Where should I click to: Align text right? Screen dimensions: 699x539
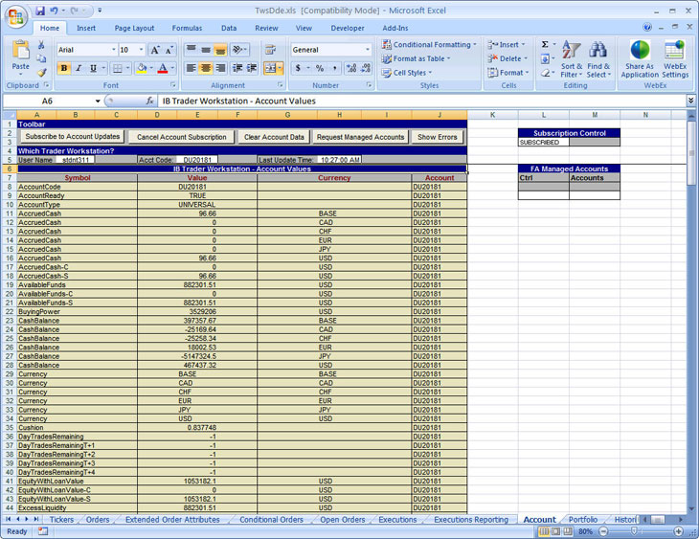[x=220, y=68]
